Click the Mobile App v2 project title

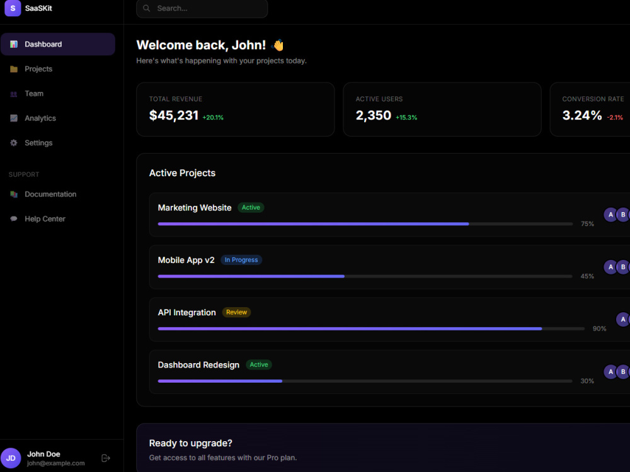[186, 260]
